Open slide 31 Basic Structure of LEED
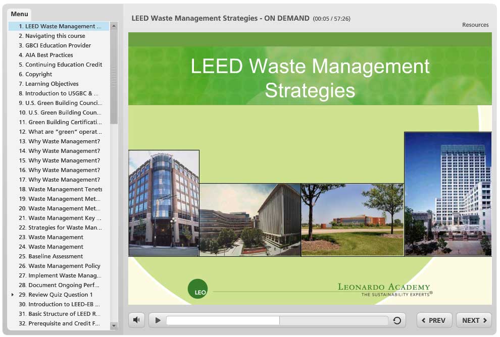The width and height of the screenshot is (500, 337). click(59, 314)
